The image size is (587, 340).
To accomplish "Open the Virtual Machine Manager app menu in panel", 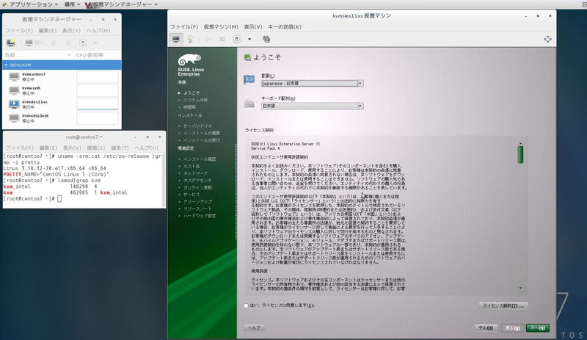I will pos(121,4).
